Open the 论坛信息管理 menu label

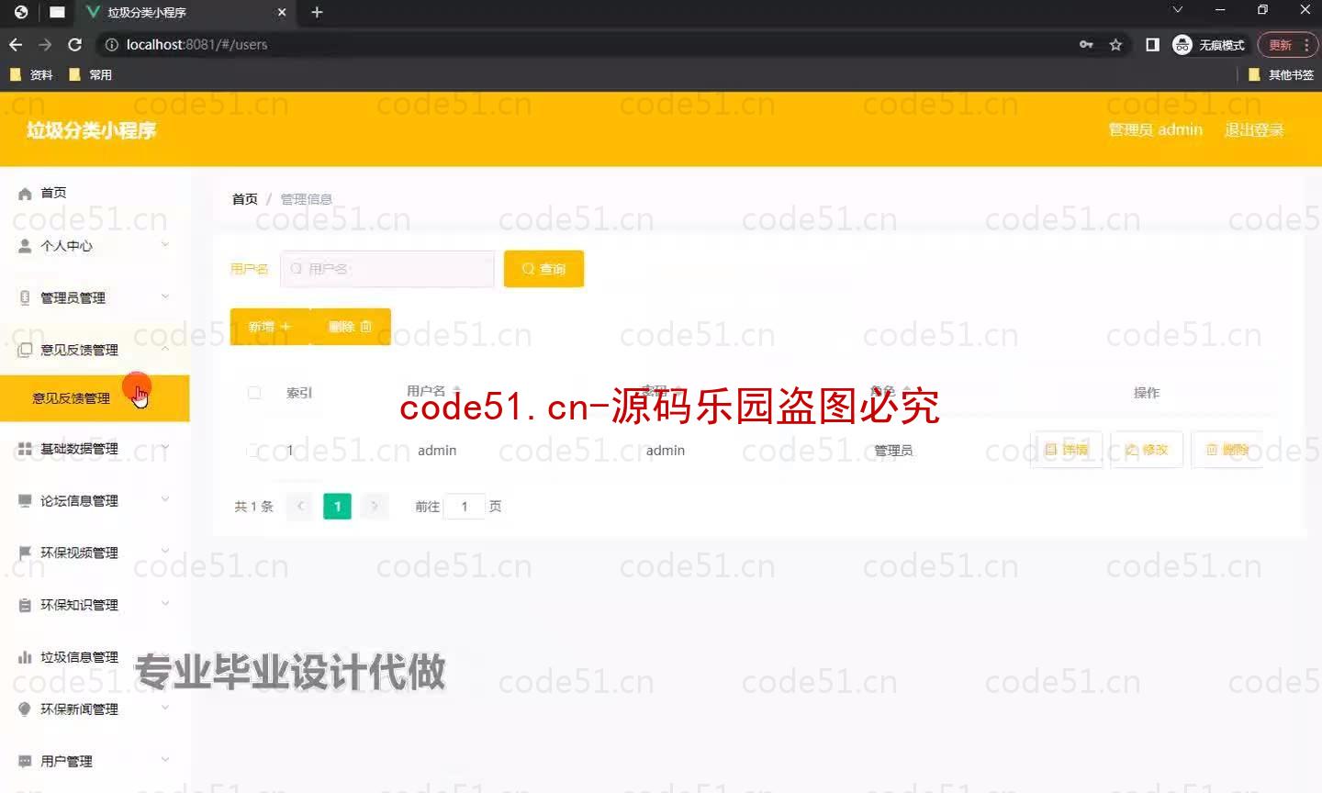[x=79, y=500]
